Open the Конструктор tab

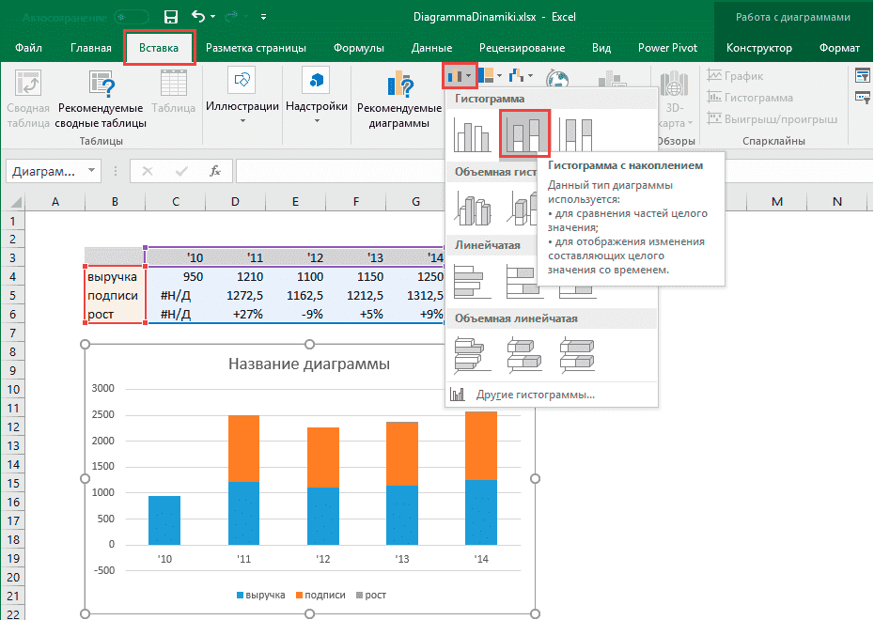[x=758, y=48]
